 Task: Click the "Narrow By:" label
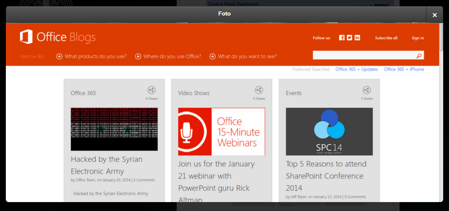tap(32, 57)
